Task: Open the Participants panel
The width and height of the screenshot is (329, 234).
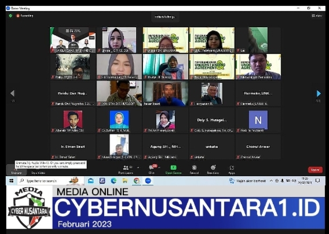Action: (126, 170)
